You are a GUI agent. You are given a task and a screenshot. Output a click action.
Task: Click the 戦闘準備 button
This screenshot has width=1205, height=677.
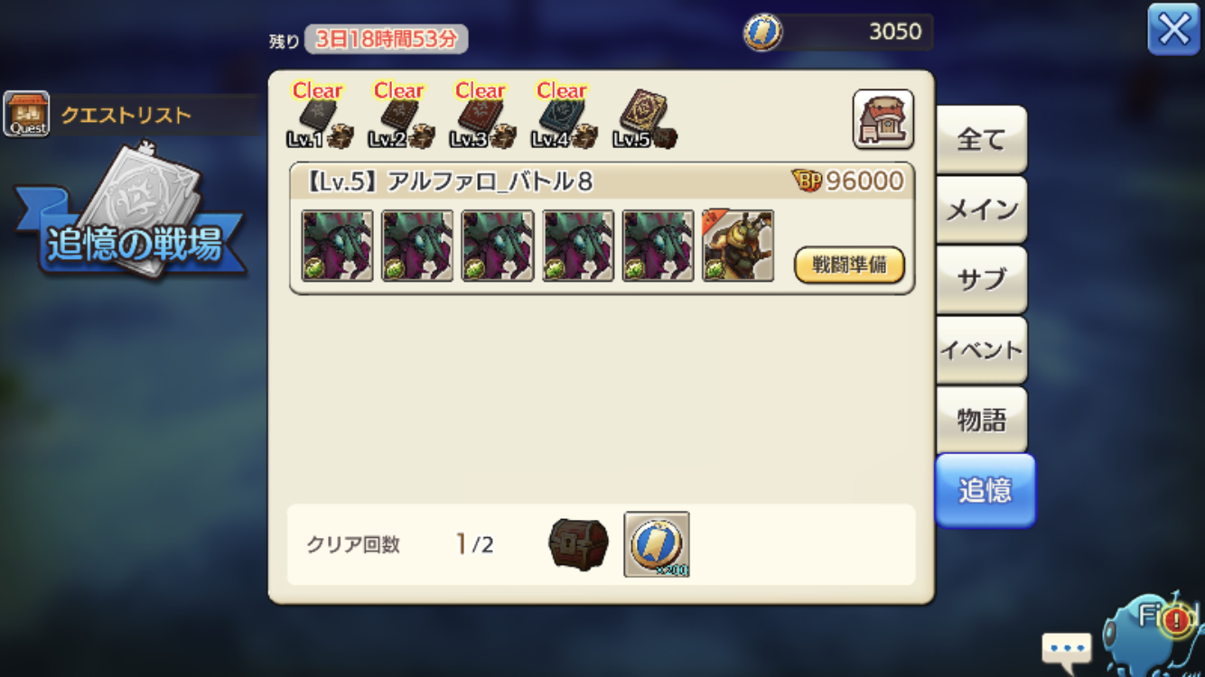click(849, 265)
